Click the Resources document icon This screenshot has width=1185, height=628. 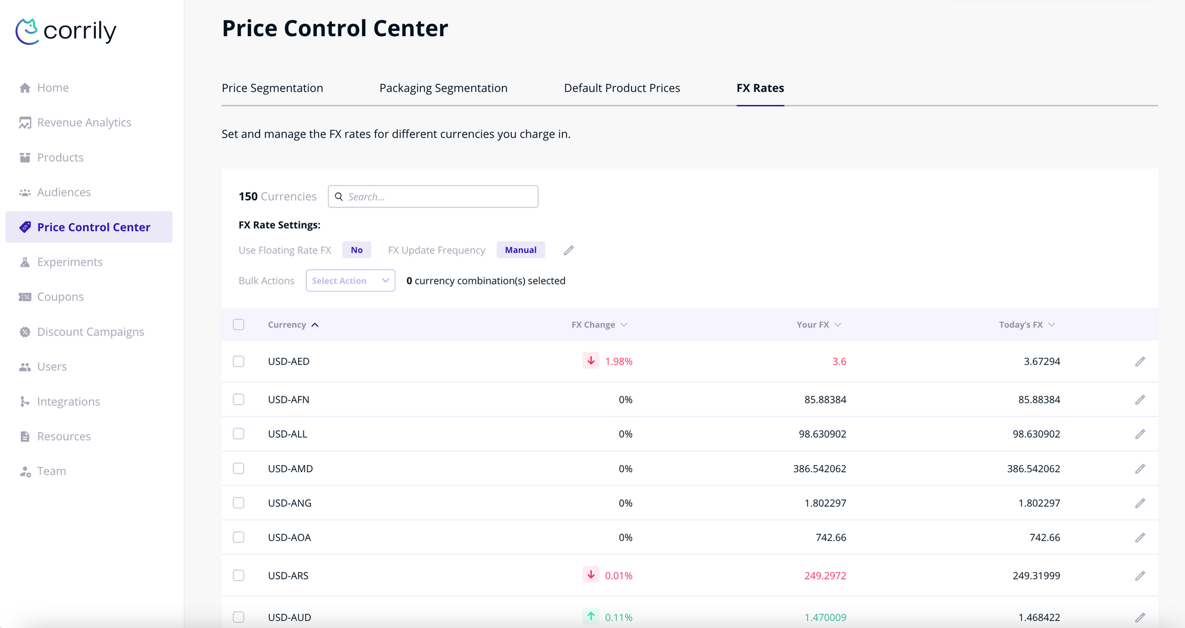click(x=25, y=437)
